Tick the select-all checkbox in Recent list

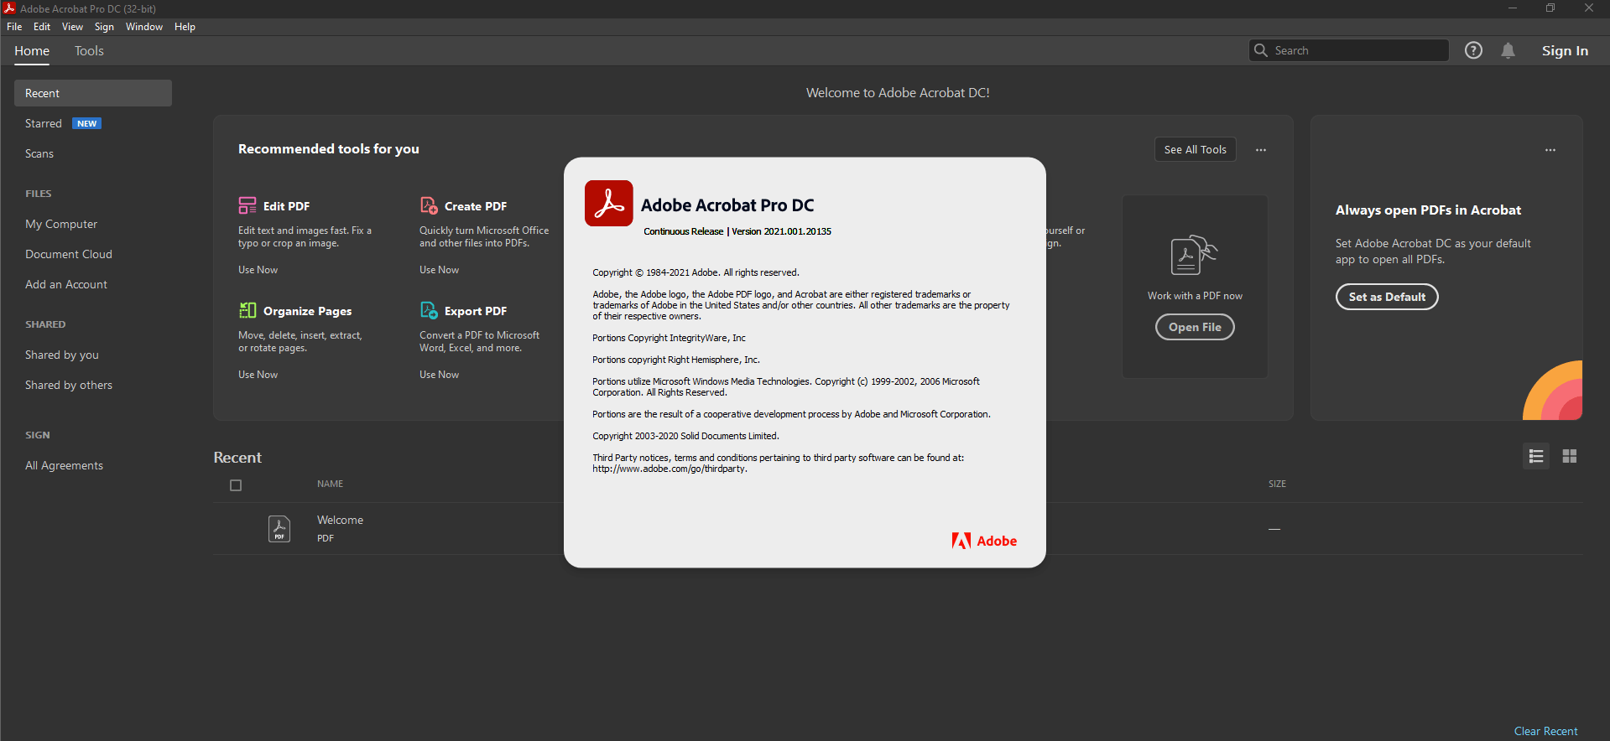pyautogui.click(x=236, y=485)
